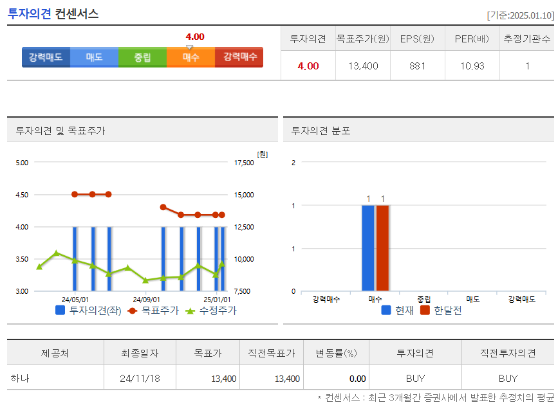This screenshot has width=558, height=405.
Task: Click the 컨센서스 footnote text
Action: (436, 397)
